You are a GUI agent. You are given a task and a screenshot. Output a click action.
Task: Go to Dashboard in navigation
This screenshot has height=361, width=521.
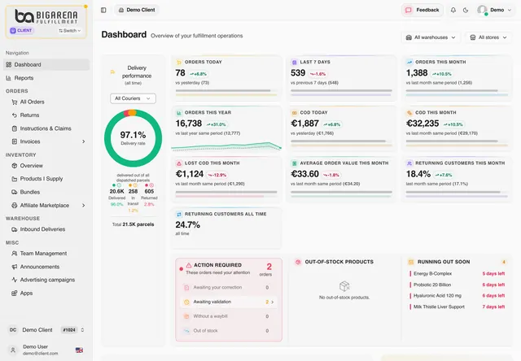click(46, 65)
